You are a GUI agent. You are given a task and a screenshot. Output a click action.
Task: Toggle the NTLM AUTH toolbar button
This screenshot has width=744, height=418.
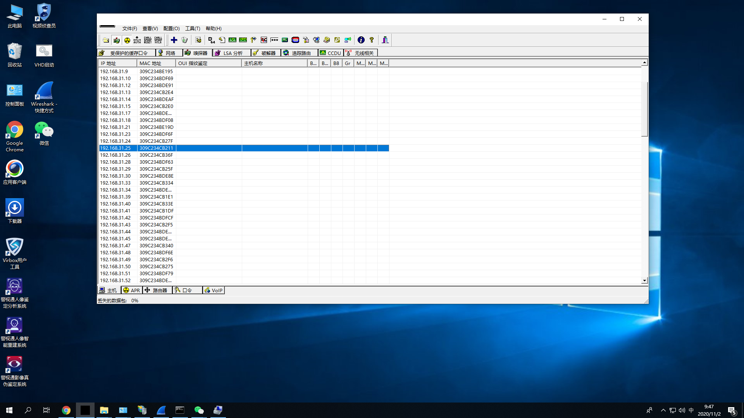coord(137,40)
